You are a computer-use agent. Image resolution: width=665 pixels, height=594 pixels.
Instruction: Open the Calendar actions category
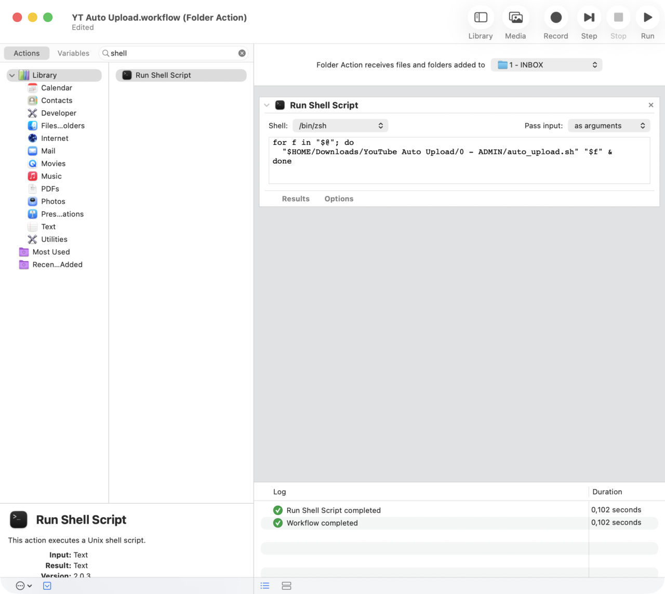coord(56,88)
